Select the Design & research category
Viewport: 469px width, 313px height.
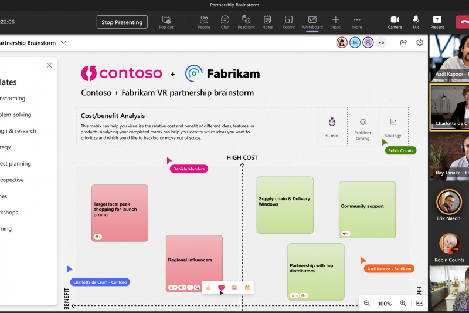(18, 131)
